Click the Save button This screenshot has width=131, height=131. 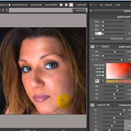point(118,5)
